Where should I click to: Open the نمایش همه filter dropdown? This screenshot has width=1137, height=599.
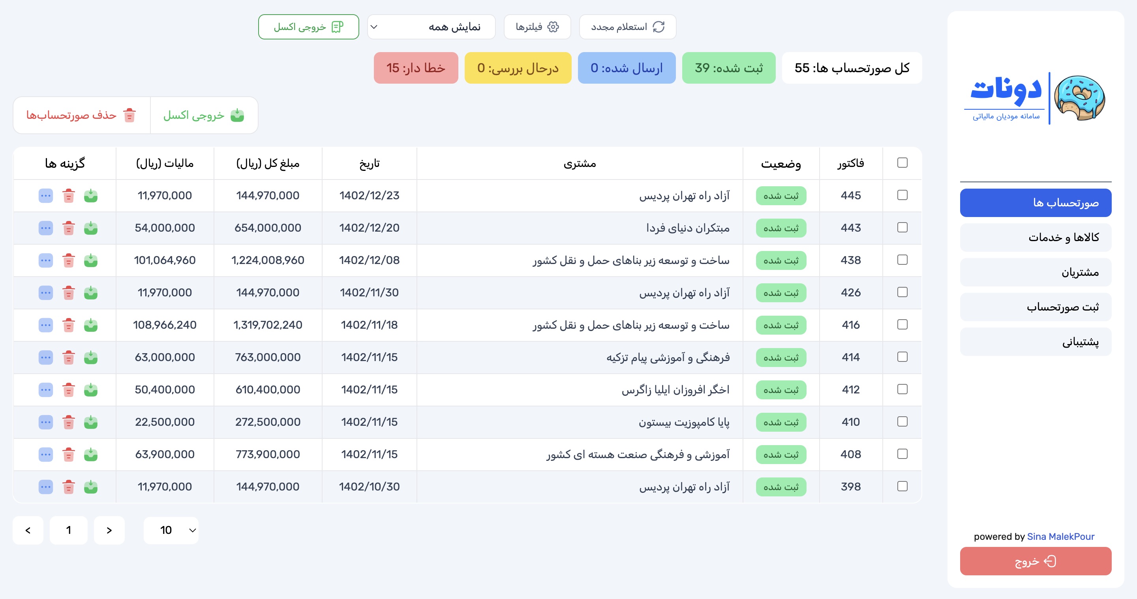[x=431, y=27]
